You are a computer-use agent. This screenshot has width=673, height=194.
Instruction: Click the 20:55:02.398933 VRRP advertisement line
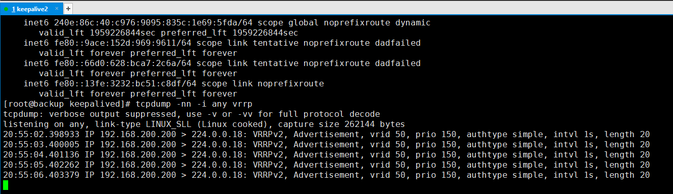(x=327, y=134)
